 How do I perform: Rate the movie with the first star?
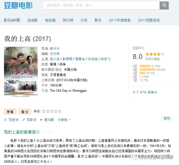click(x=44, y=111)
